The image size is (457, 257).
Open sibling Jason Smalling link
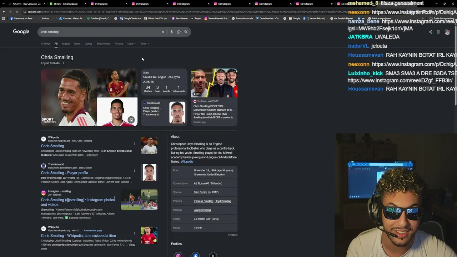(x=202, y=210)
